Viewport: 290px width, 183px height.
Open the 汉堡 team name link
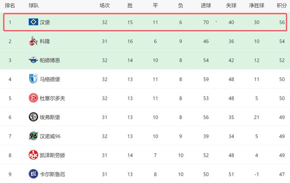(x=46, y=22)
